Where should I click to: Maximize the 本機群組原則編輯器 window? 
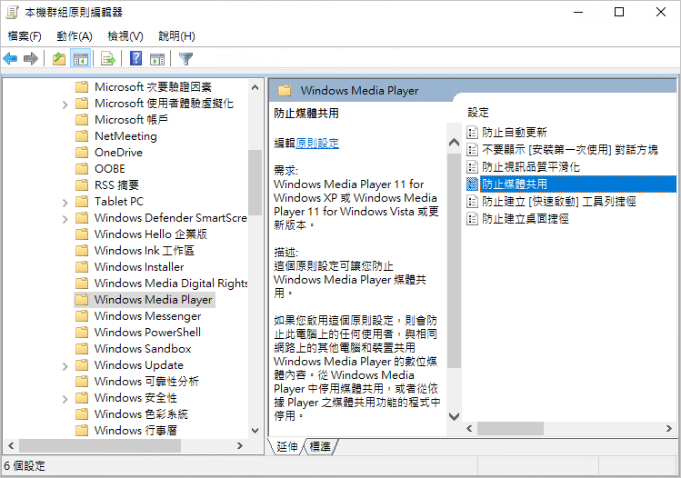tap(619, 12)
